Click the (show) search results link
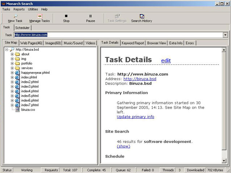The height and width of the screenshot is (173, 231). [x=123, y=146]
